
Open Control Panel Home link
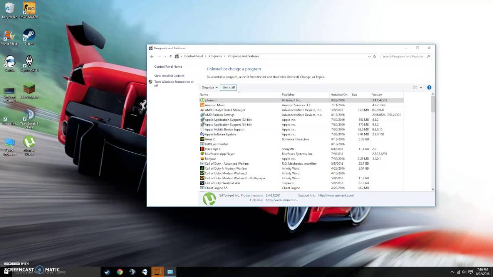click(168, 67)
